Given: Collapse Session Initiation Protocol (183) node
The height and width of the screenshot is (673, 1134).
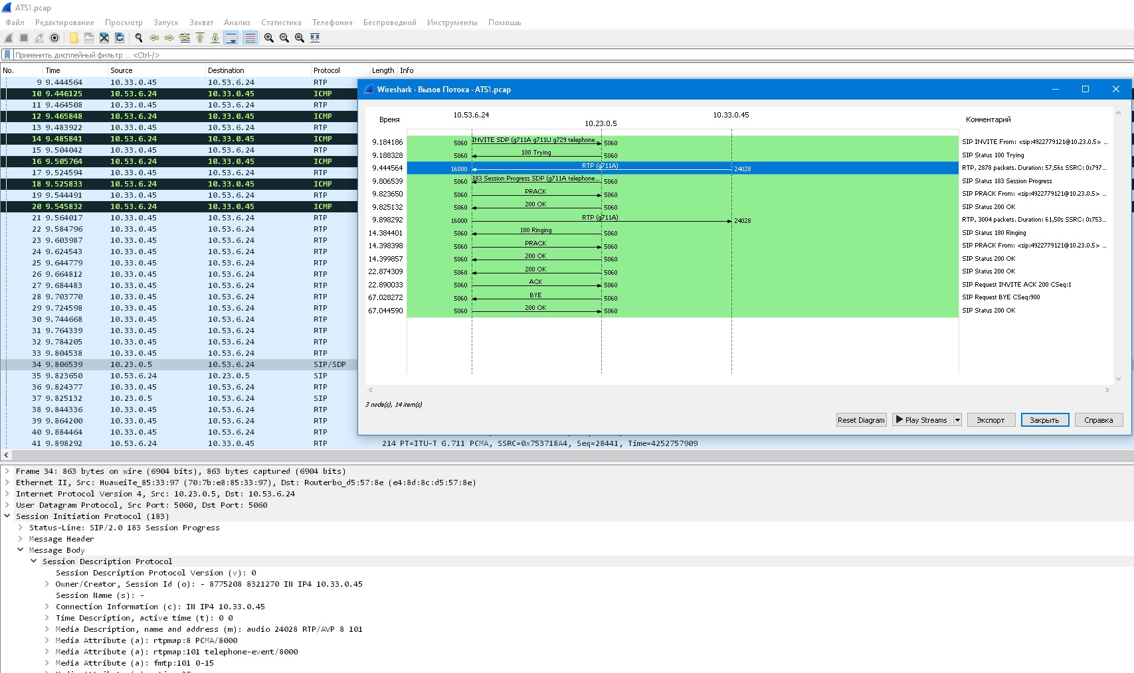Looking at the screenshot, I should pyautogui.click(x=7, y=516).
